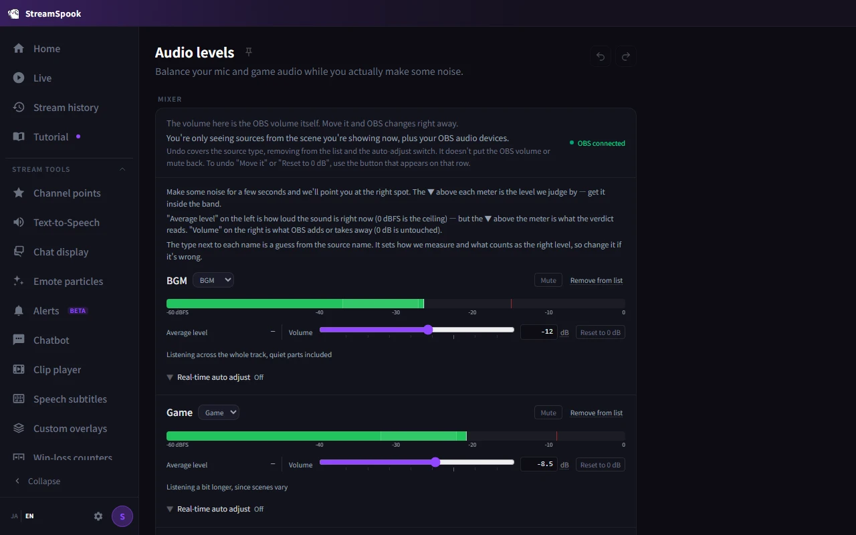The height and width of the screenshot is (535, 856).
Task: Click the Alerts bell icon
Action: 19,310
